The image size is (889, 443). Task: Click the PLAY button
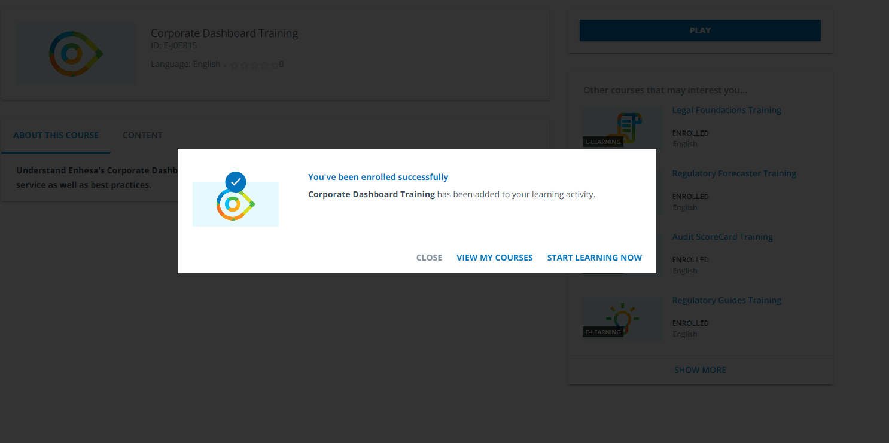tap(700, 30)
